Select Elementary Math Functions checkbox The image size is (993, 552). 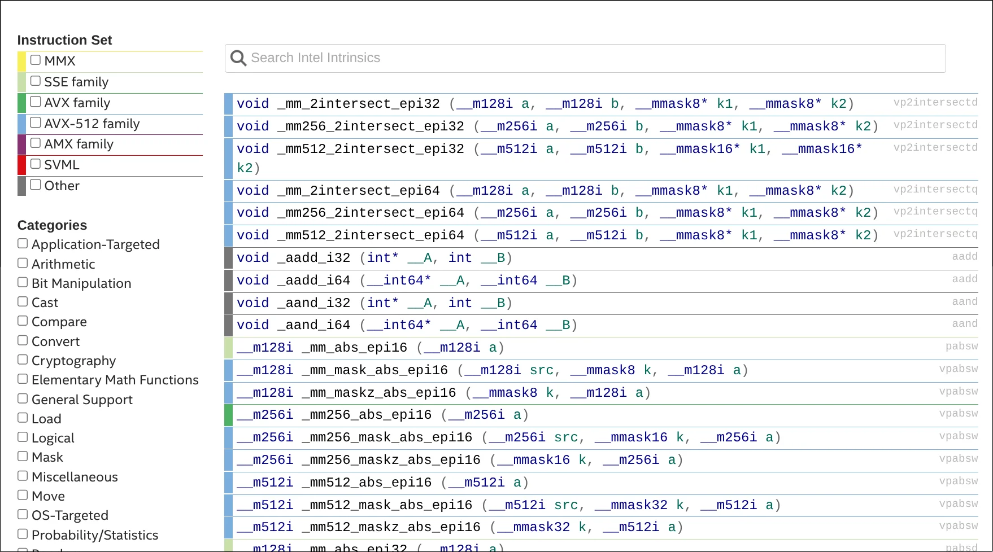click(23, 379)
